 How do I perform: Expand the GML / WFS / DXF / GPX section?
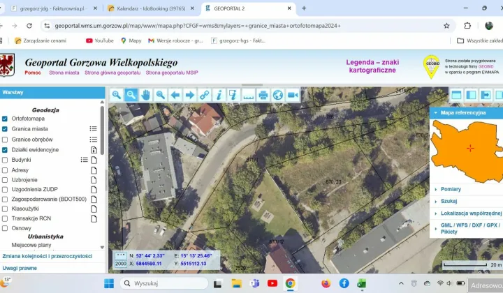[470, 228]
